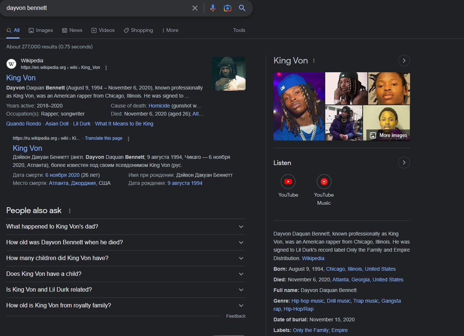
Task: Open the More search filters dropdown
Action: (x=170, y=30)
